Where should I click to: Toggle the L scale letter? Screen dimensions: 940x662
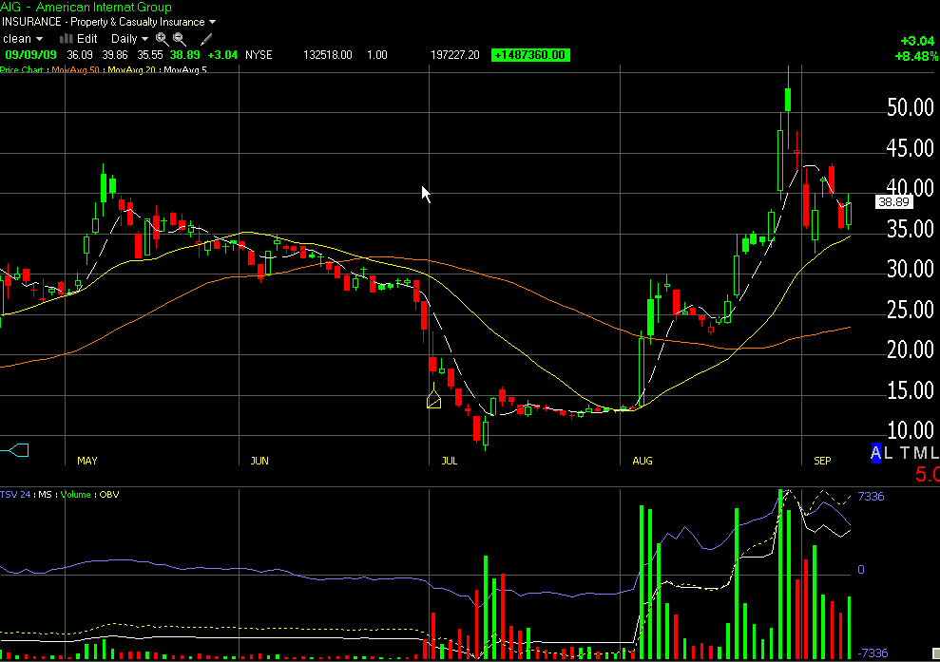click(891, 453)
